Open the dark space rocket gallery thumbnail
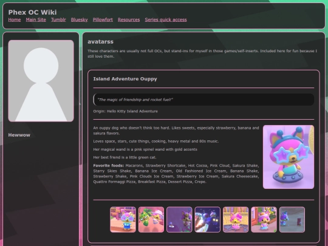Image resolution: width=328 pixels, height=246 pixels. 208,219
